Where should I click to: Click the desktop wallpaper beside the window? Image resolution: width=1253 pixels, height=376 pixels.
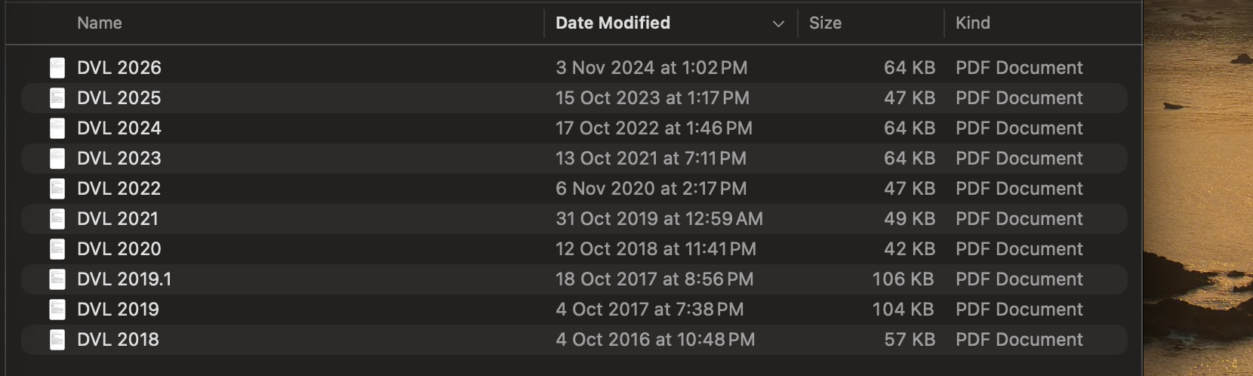[x=1199, y=189]
